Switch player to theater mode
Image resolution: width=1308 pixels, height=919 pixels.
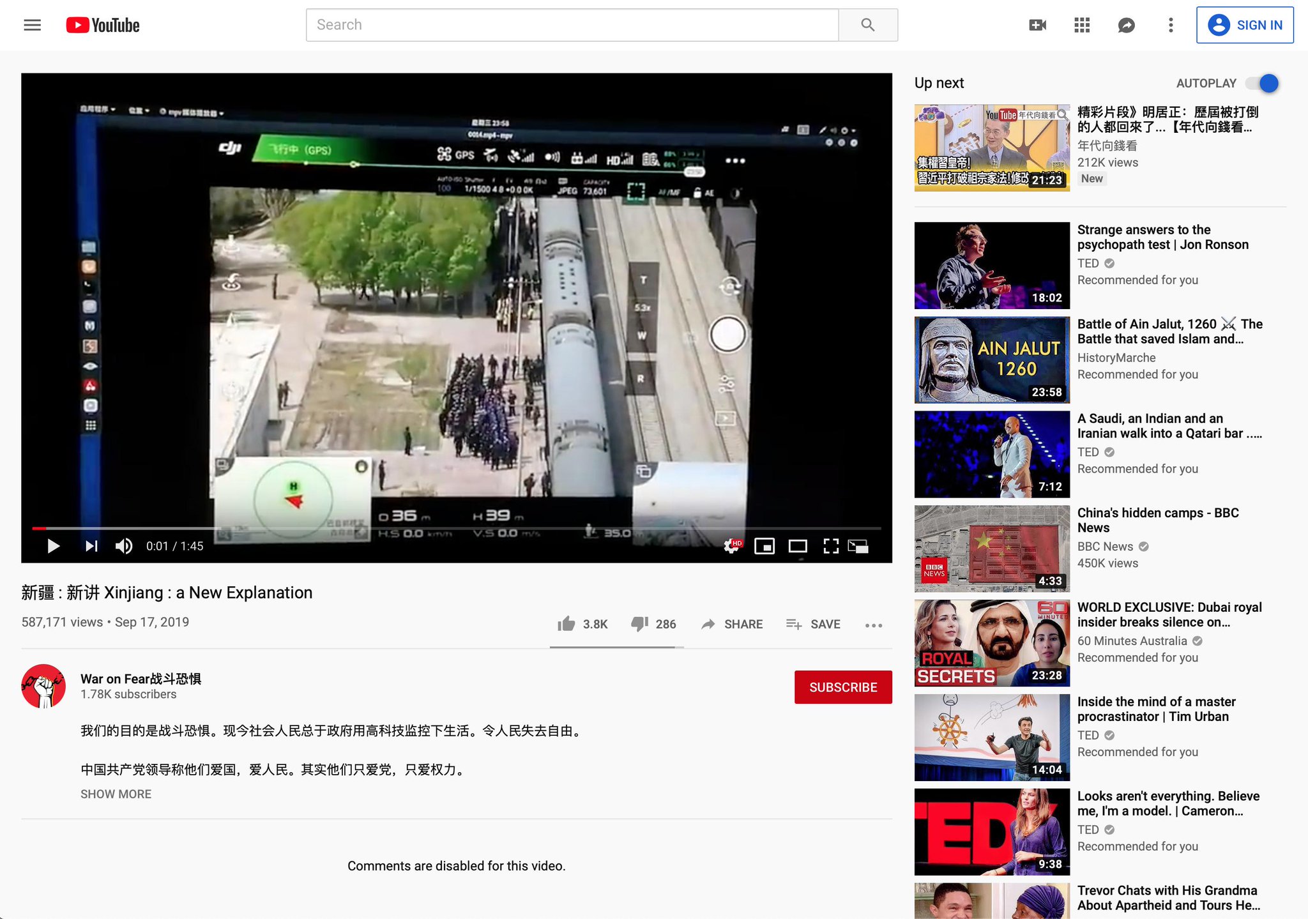pyautogui.click(x=797, y=546)
